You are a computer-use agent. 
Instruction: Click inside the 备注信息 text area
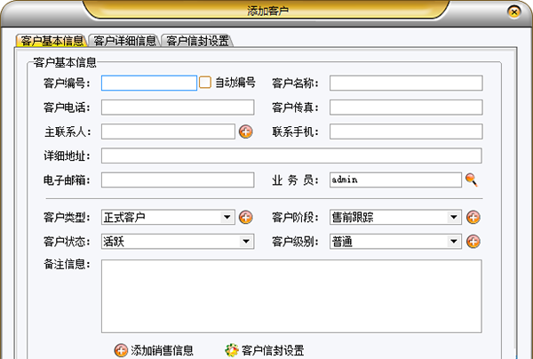point(291,296)
